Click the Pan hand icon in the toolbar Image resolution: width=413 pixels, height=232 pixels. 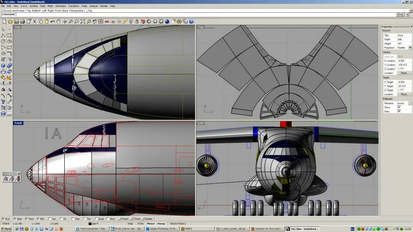point(59,21)
